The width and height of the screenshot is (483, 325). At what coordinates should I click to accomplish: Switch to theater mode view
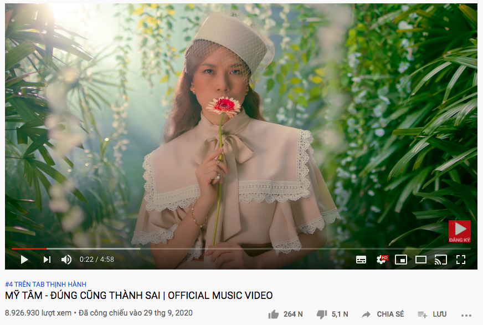[x=421, y=260]
